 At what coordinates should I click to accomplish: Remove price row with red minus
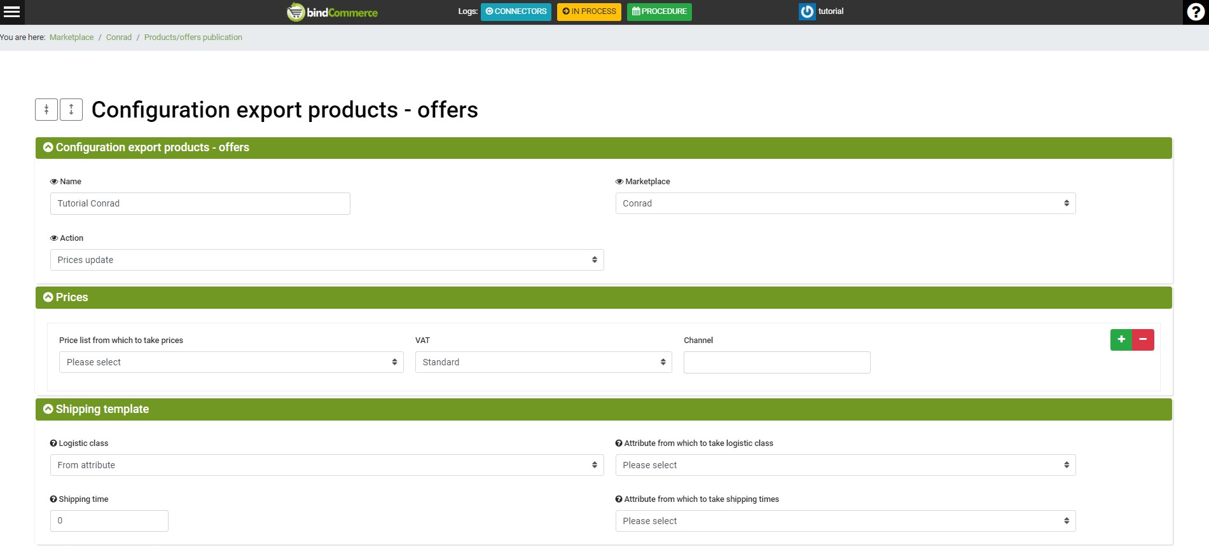pyautogui.click(x=1143, y=340)
